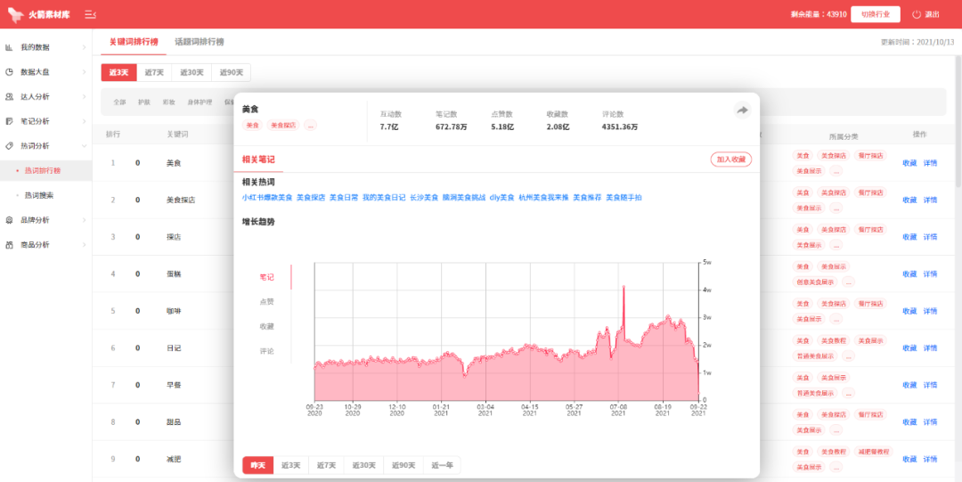
Task: Click the 我的数据 chart icon in sidebar
Action: coord(9,47)
